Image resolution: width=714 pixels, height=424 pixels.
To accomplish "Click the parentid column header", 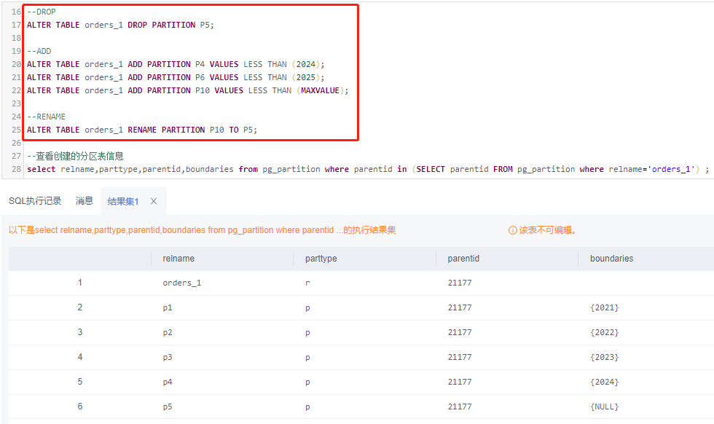I will pos(463,259).
